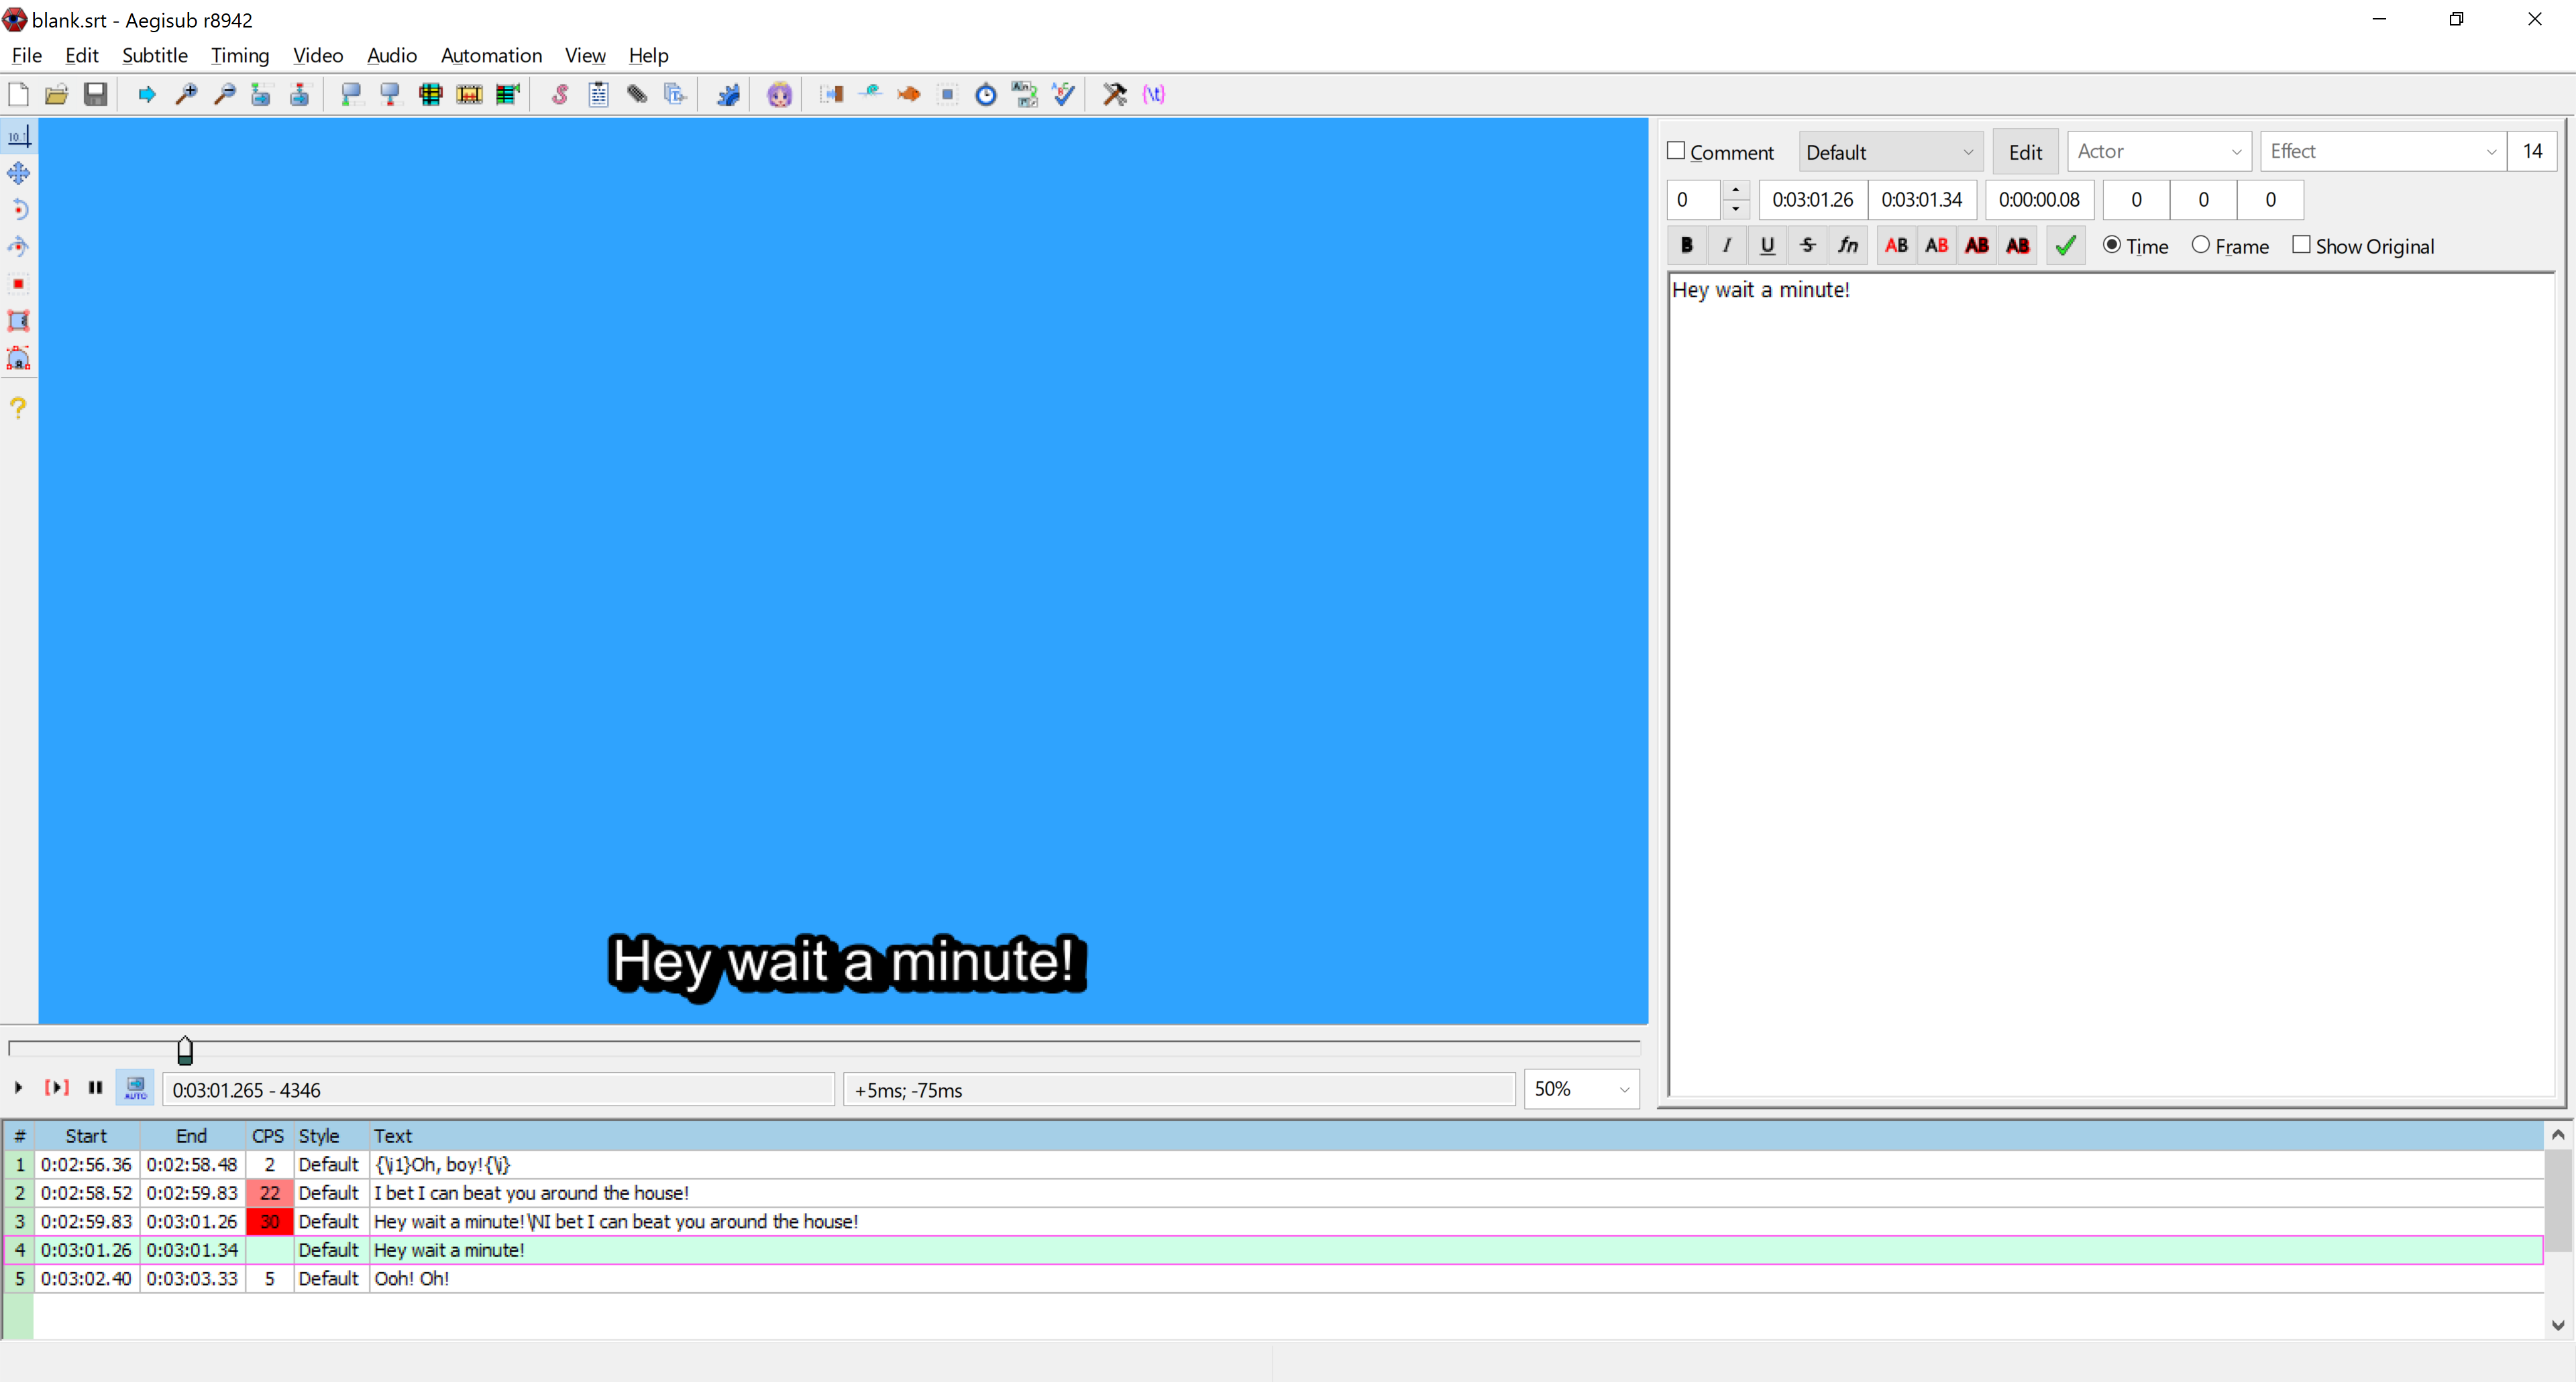Click the italic formatting button
Screen dimensions: 2576x1382
pos(1727,246)
